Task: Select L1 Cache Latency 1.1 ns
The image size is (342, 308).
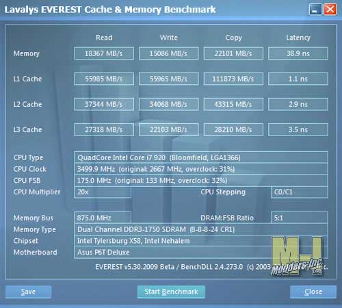Action: tap(298, 79)
